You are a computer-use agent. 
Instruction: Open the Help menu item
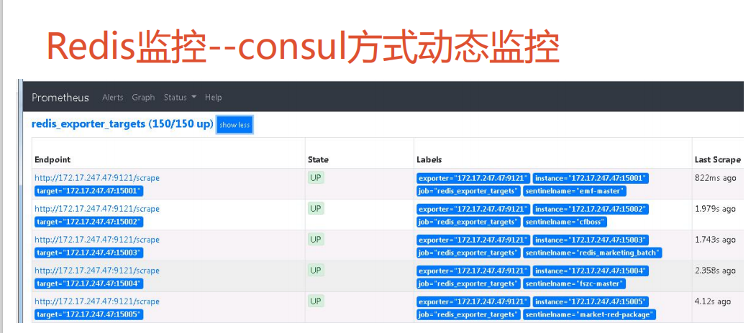tap(213, 97)
